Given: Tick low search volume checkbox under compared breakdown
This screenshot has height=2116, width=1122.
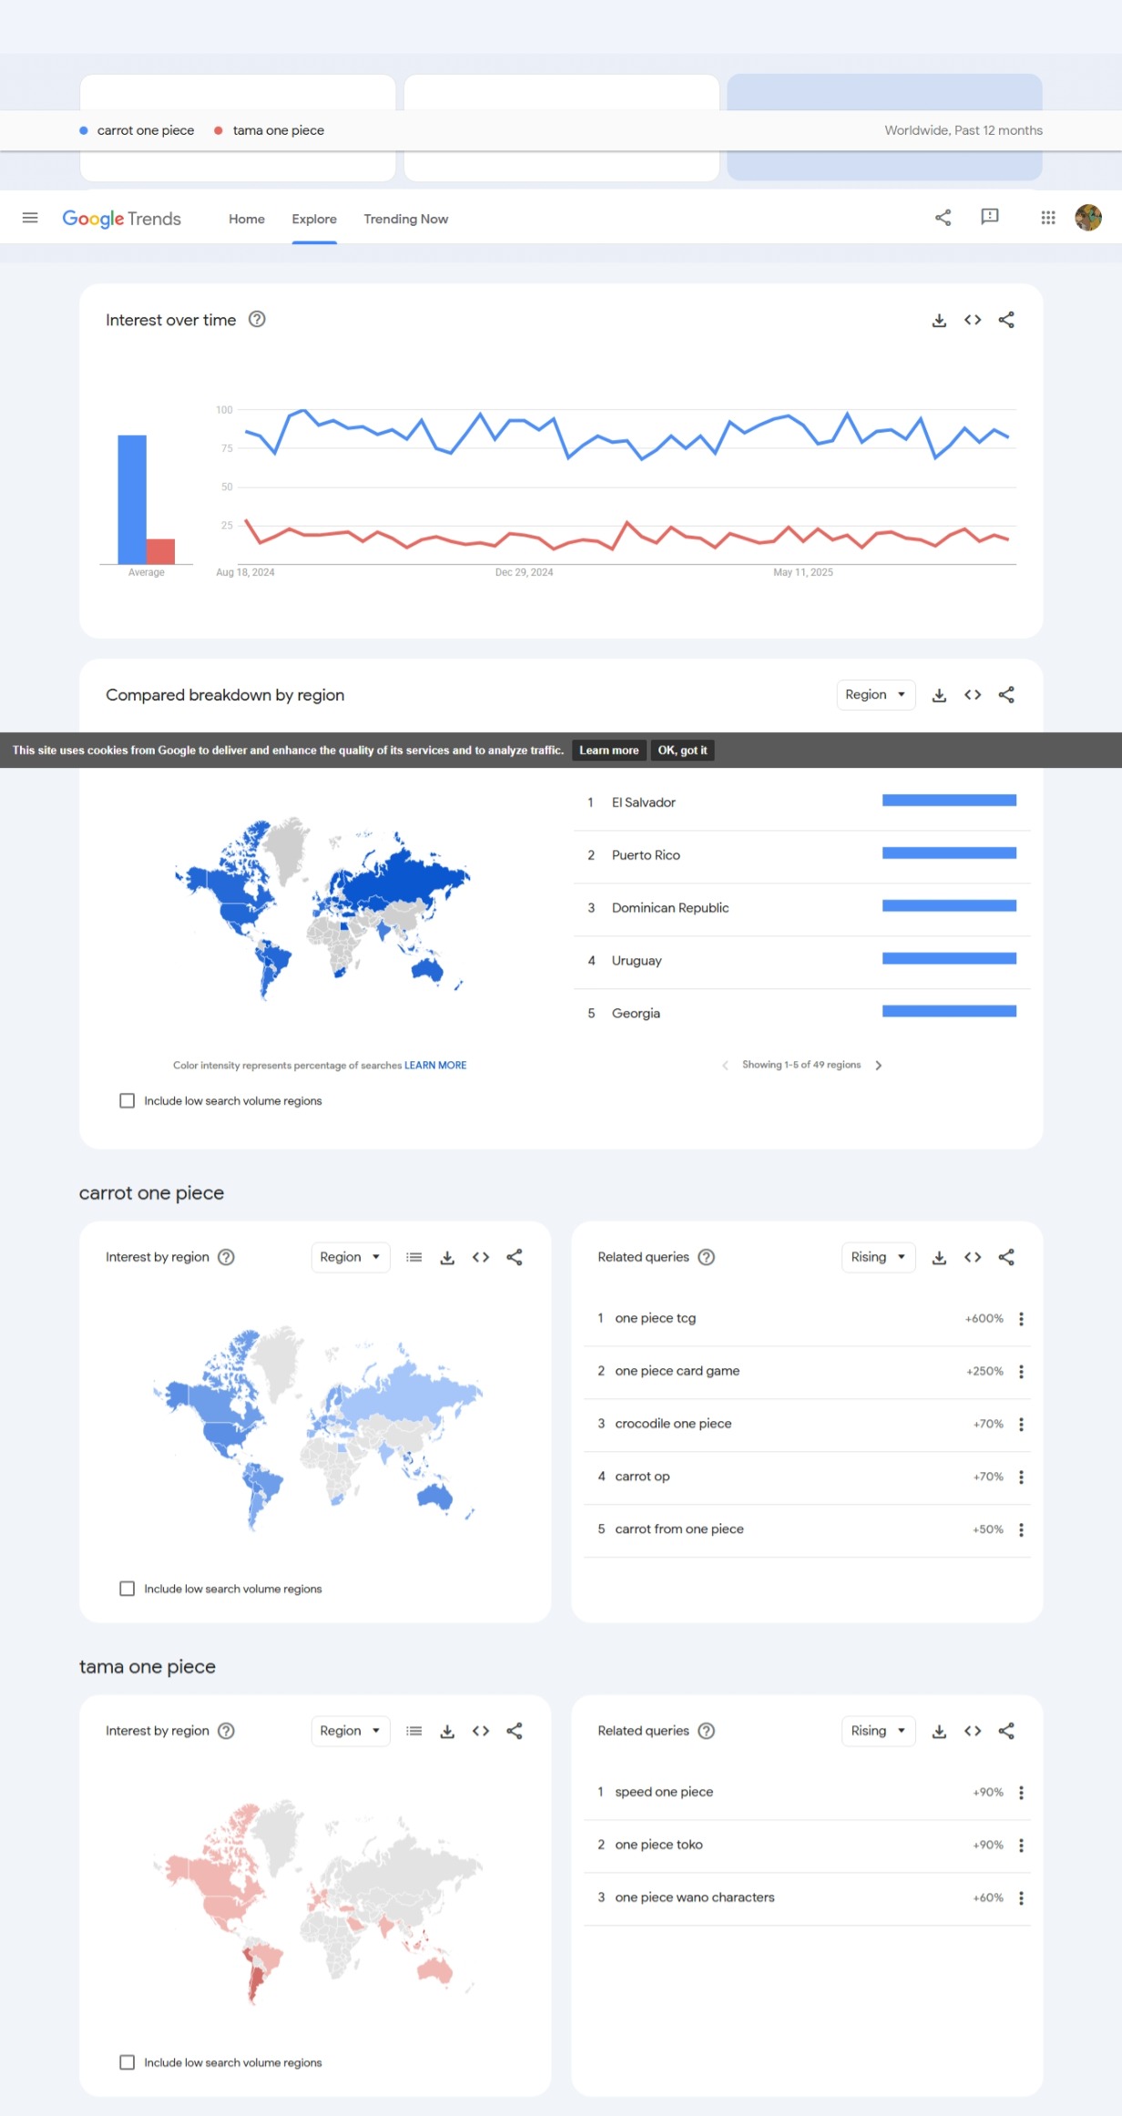Looking at the screenshot, I should coord(127,1100).
